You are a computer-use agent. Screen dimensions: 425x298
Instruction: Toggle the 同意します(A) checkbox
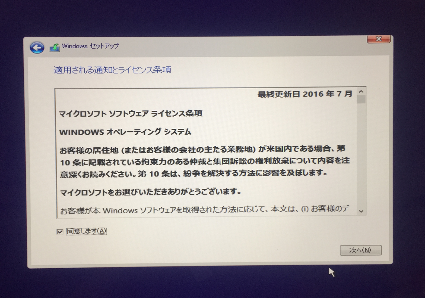pos(60,231)
